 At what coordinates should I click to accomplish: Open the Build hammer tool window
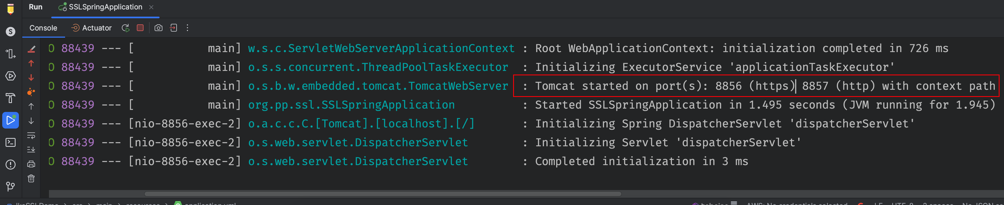[x=11, y=98]
